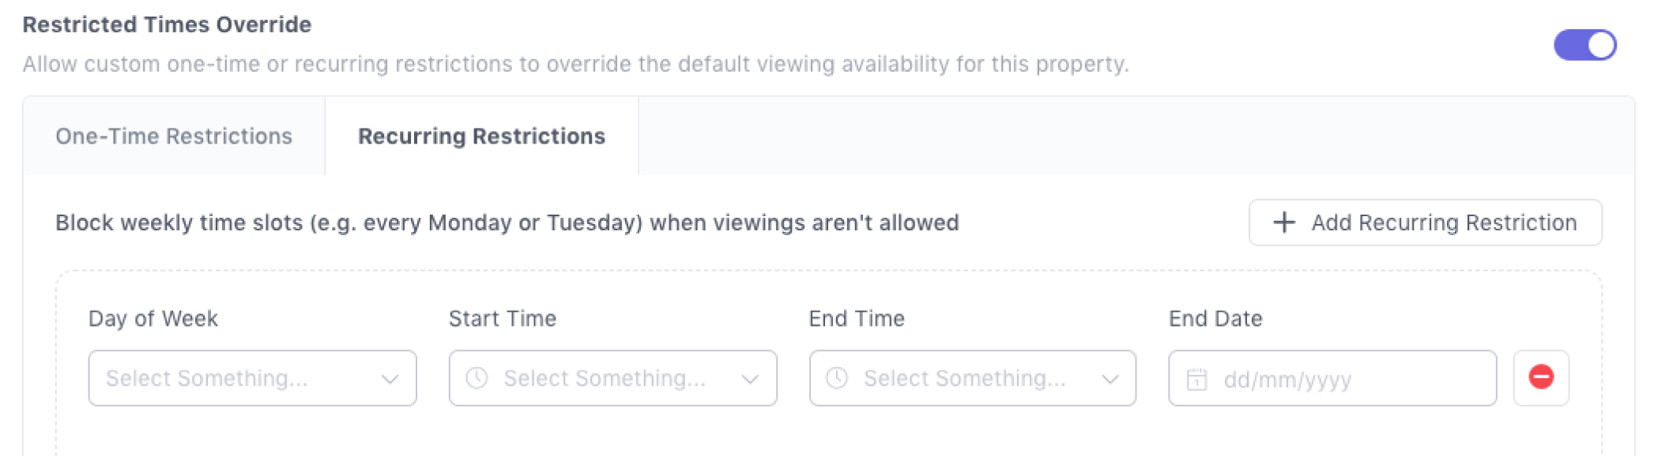The height and width of the screenshot is (456, 1669).
Task: Click the Start Time field label
Action: click(x=503, y=319)
